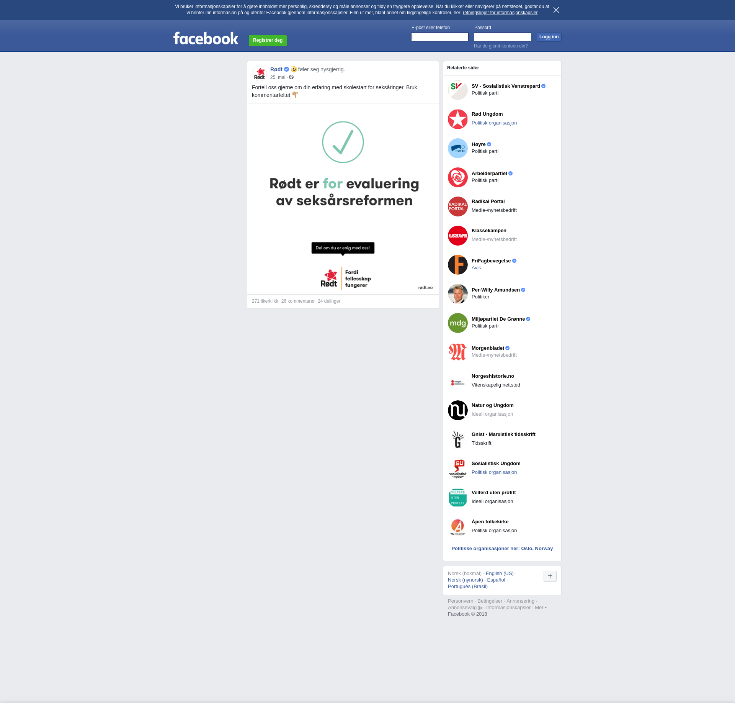Viewport: 735px width, 703px height.
Task: Open the Arbeiderpartiet rose avatar
Action: 458,177
